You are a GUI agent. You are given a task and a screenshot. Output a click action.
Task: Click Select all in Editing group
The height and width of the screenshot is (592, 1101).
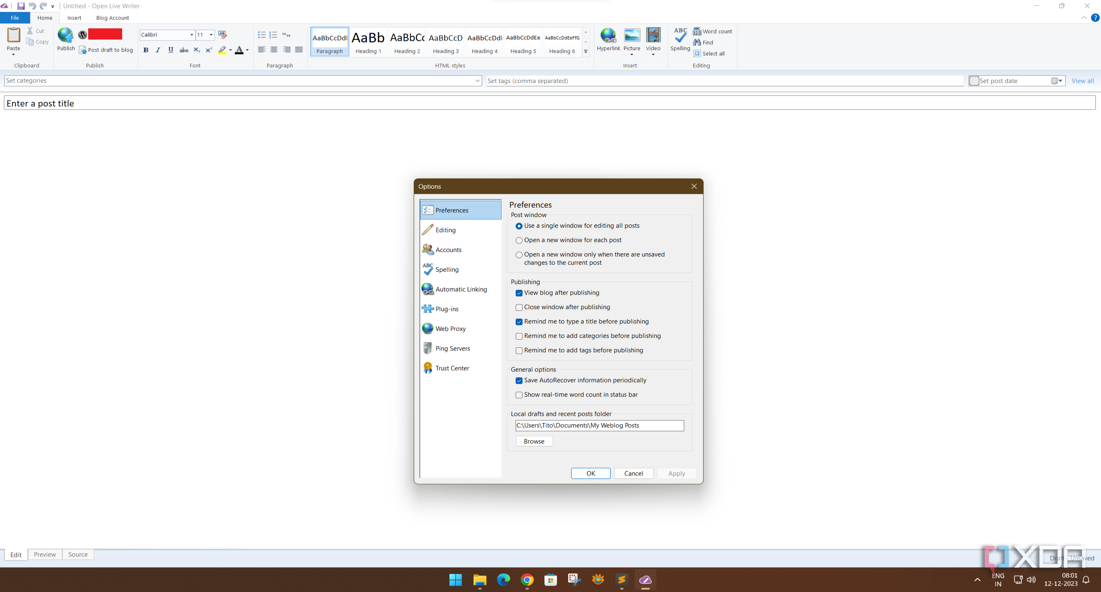709,53
